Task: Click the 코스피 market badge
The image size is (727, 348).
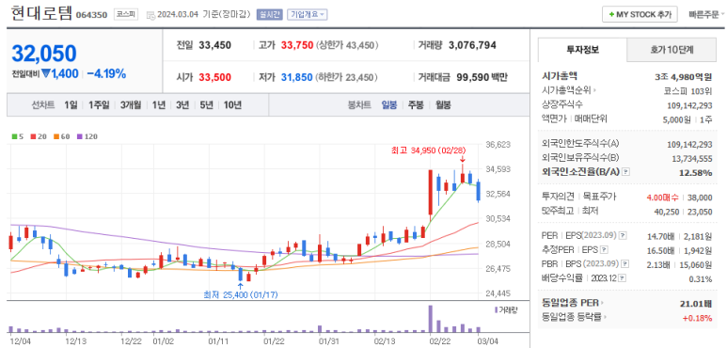Action: coord(126,14)
